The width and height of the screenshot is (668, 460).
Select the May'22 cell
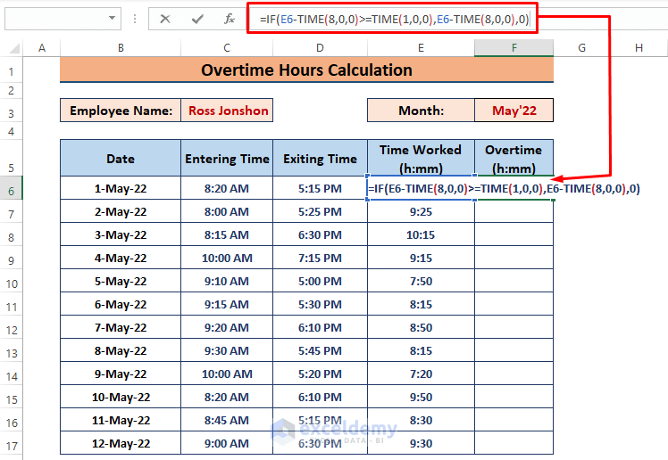click(514, 111)
